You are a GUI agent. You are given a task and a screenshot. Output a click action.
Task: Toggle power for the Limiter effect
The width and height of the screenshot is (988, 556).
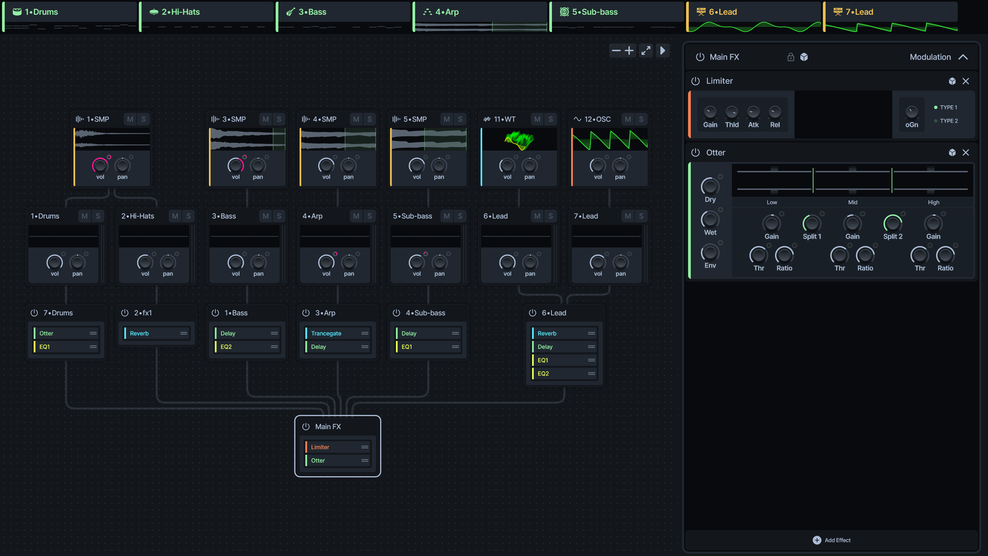click(696, 81)
